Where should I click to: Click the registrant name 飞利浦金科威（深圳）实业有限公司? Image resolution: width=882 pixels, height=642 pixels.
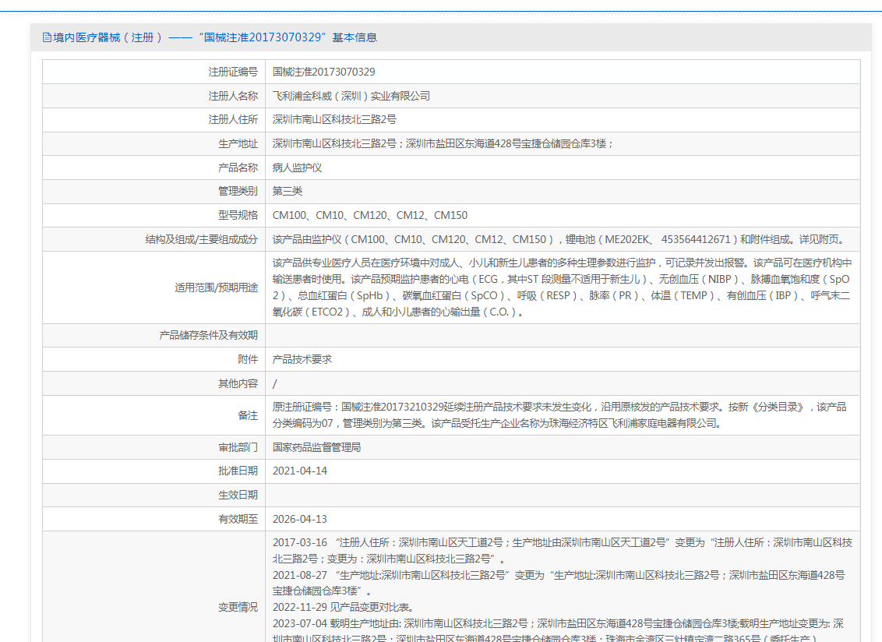tap(351, 96)
